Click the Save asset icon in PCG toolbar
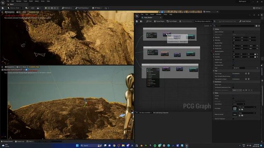This screenshot has width=264, height=148. tap(137, 21)
